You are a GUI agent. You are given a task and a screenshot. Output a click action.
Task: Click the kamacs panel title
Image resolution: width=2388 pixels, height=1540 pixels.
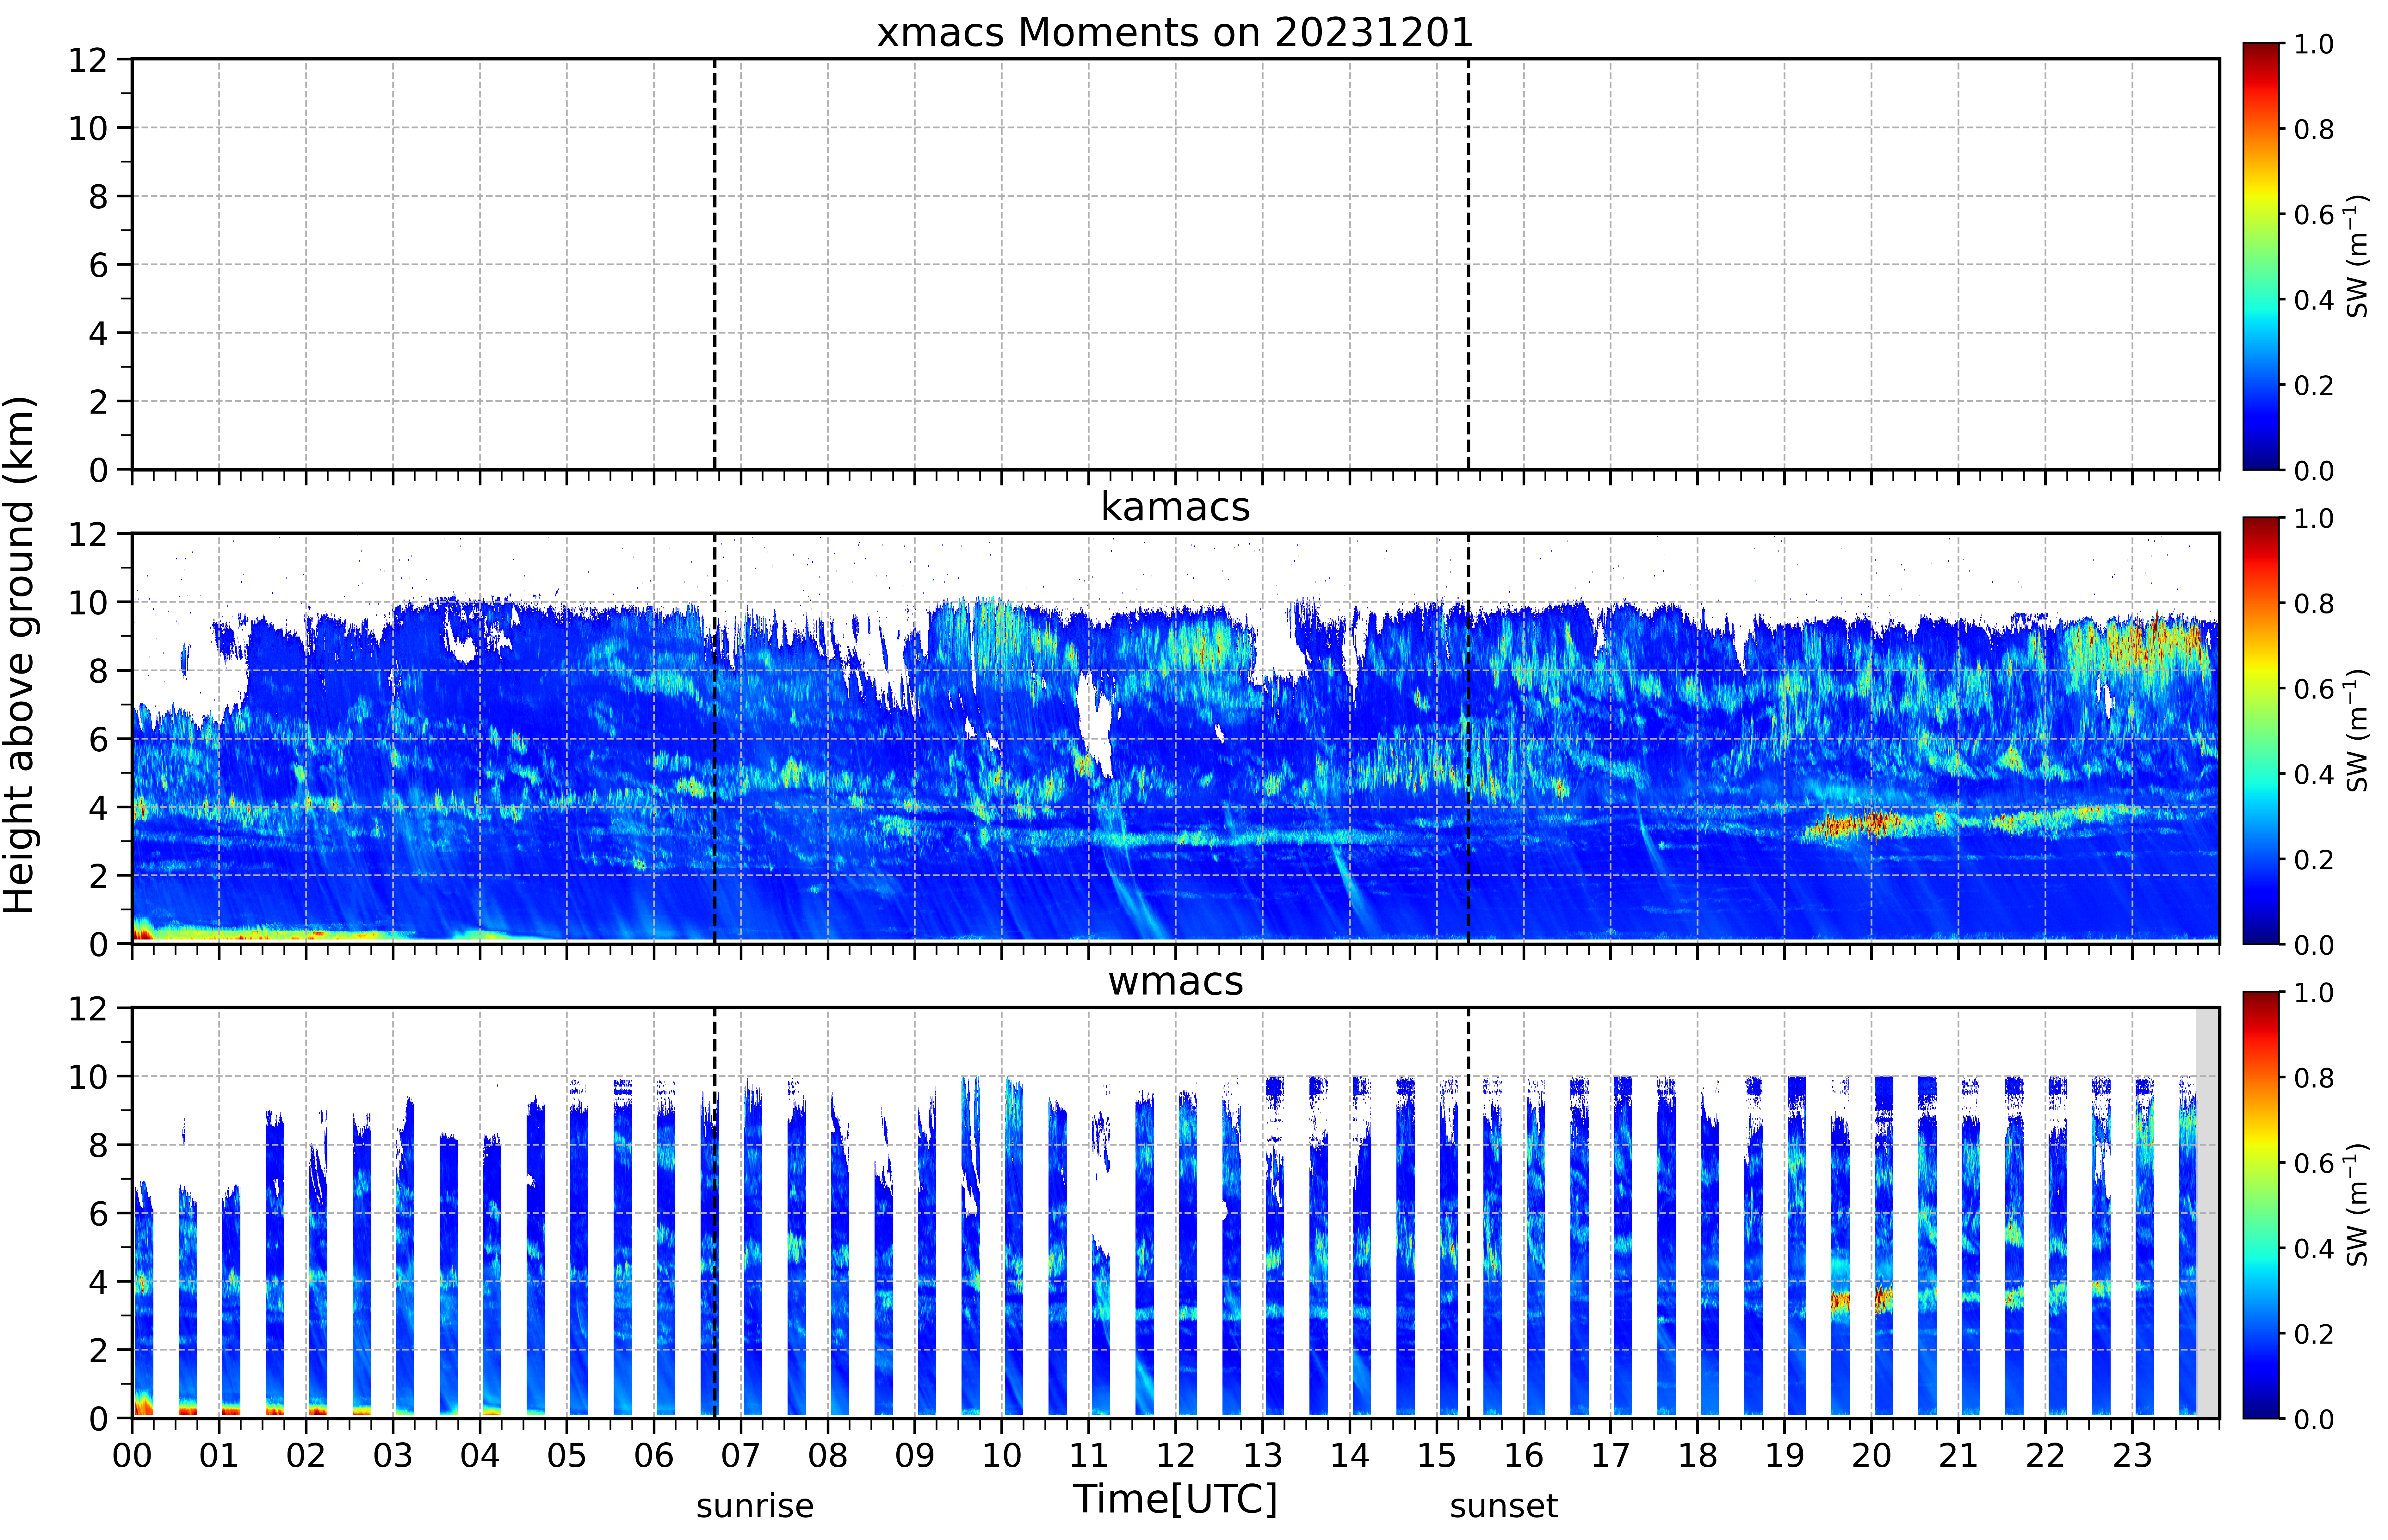pos(1175,507)
